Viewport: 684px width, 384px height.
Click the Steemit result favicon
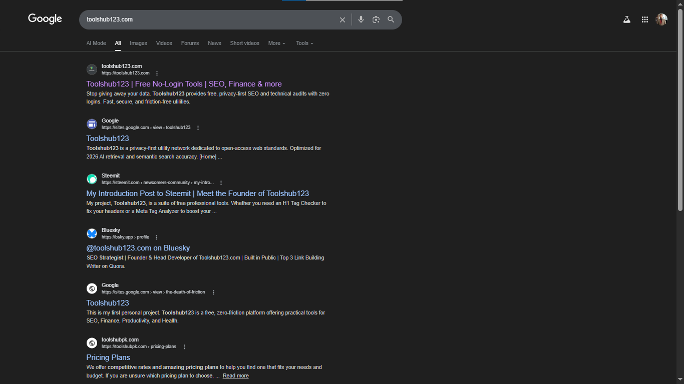(x=92, y=179)
